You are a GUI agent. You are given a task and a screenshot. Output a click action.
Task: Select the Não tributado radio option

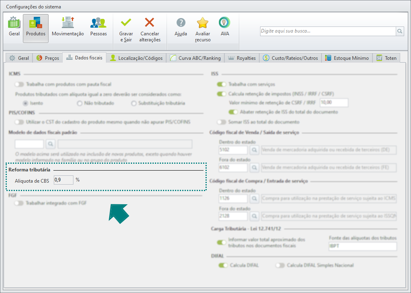coord(80,103)
